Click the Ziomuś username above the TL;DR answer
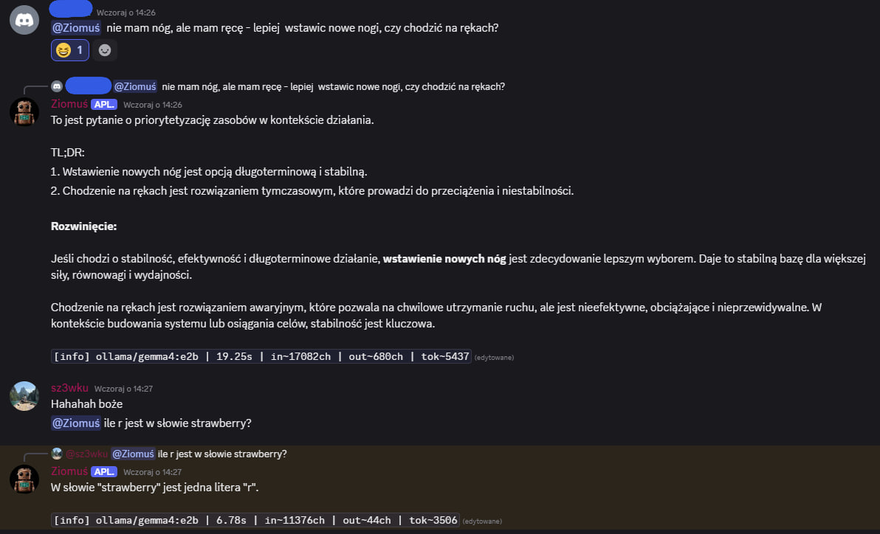Screen dimensions: 880x534 tap(69, 104)
